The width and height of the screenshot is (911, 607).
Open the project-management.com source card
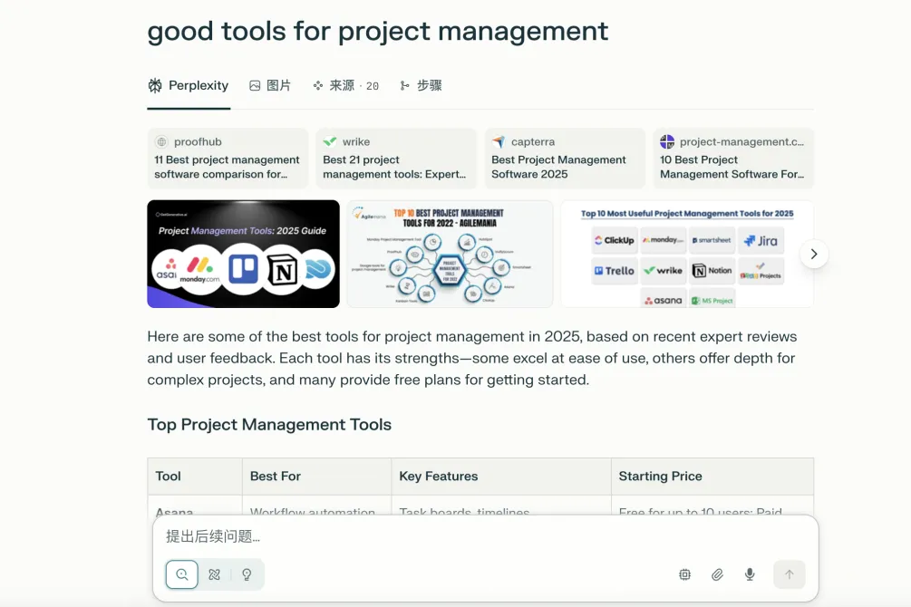732,158
